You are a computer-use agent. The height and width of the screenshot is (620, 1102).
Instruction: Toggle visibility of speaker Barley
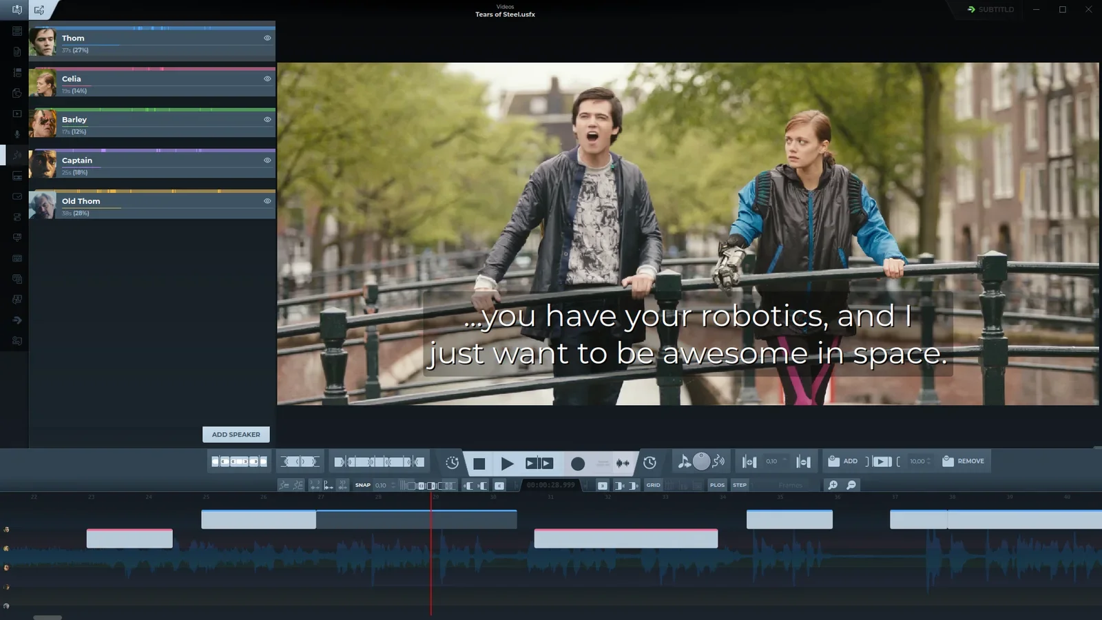[x=267, y=119]
